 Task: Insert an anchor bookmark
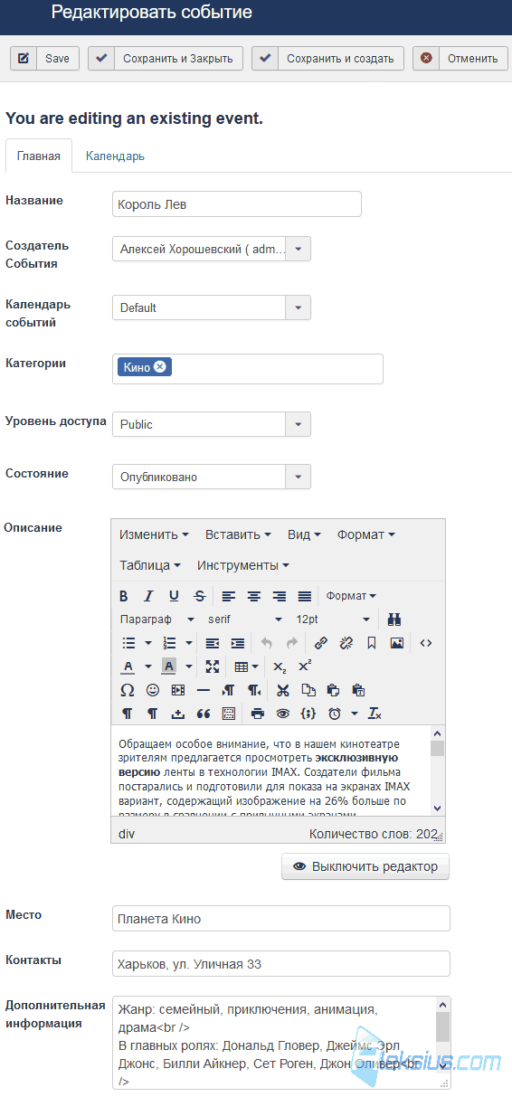pyautogui.click(x=371, y=643)
